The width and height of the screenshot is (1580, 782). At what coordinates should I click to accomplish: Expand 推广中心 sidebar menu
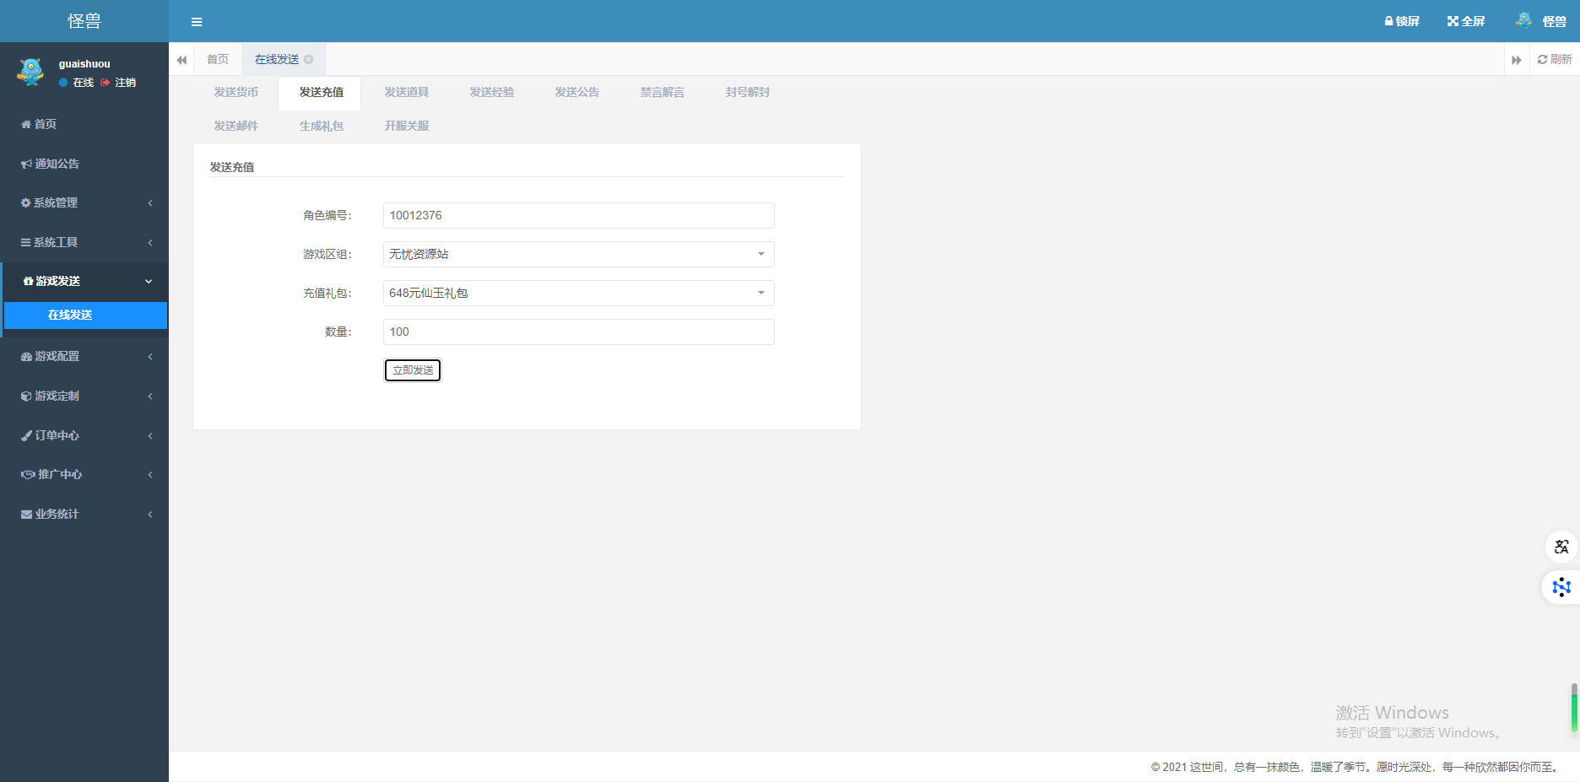[x=84, y=474]
